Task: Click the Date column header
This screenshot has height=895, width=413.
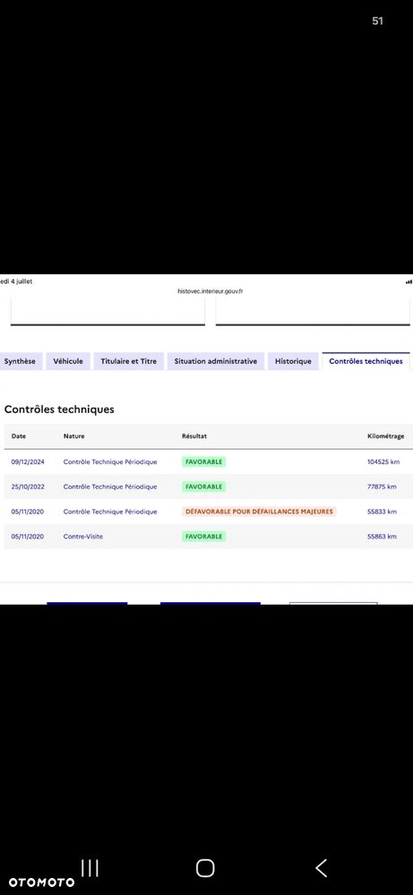Action: (19, 436)
